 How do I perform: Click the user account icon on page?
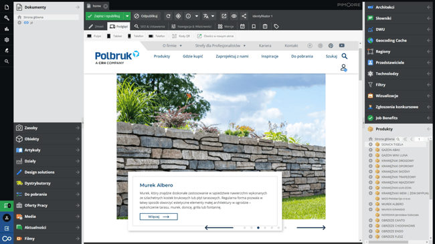344,68
